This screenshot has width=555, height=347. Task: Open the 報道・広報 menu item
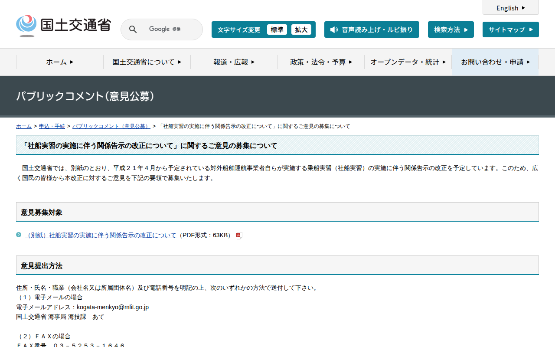tap(234, 62)
